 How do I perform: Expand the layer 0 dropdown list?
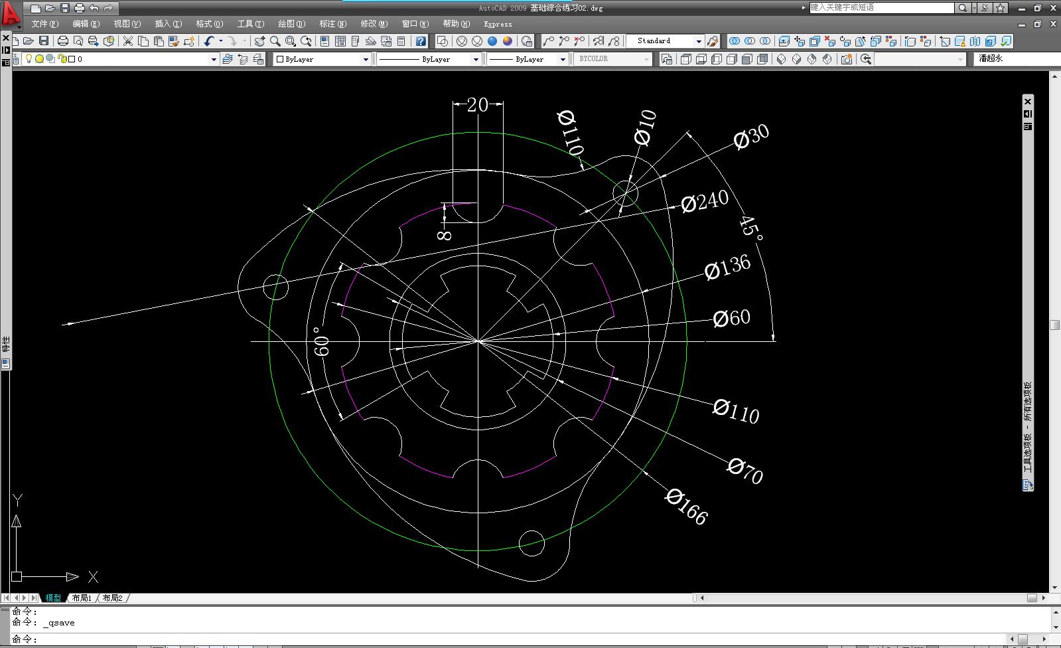(214, 59)
